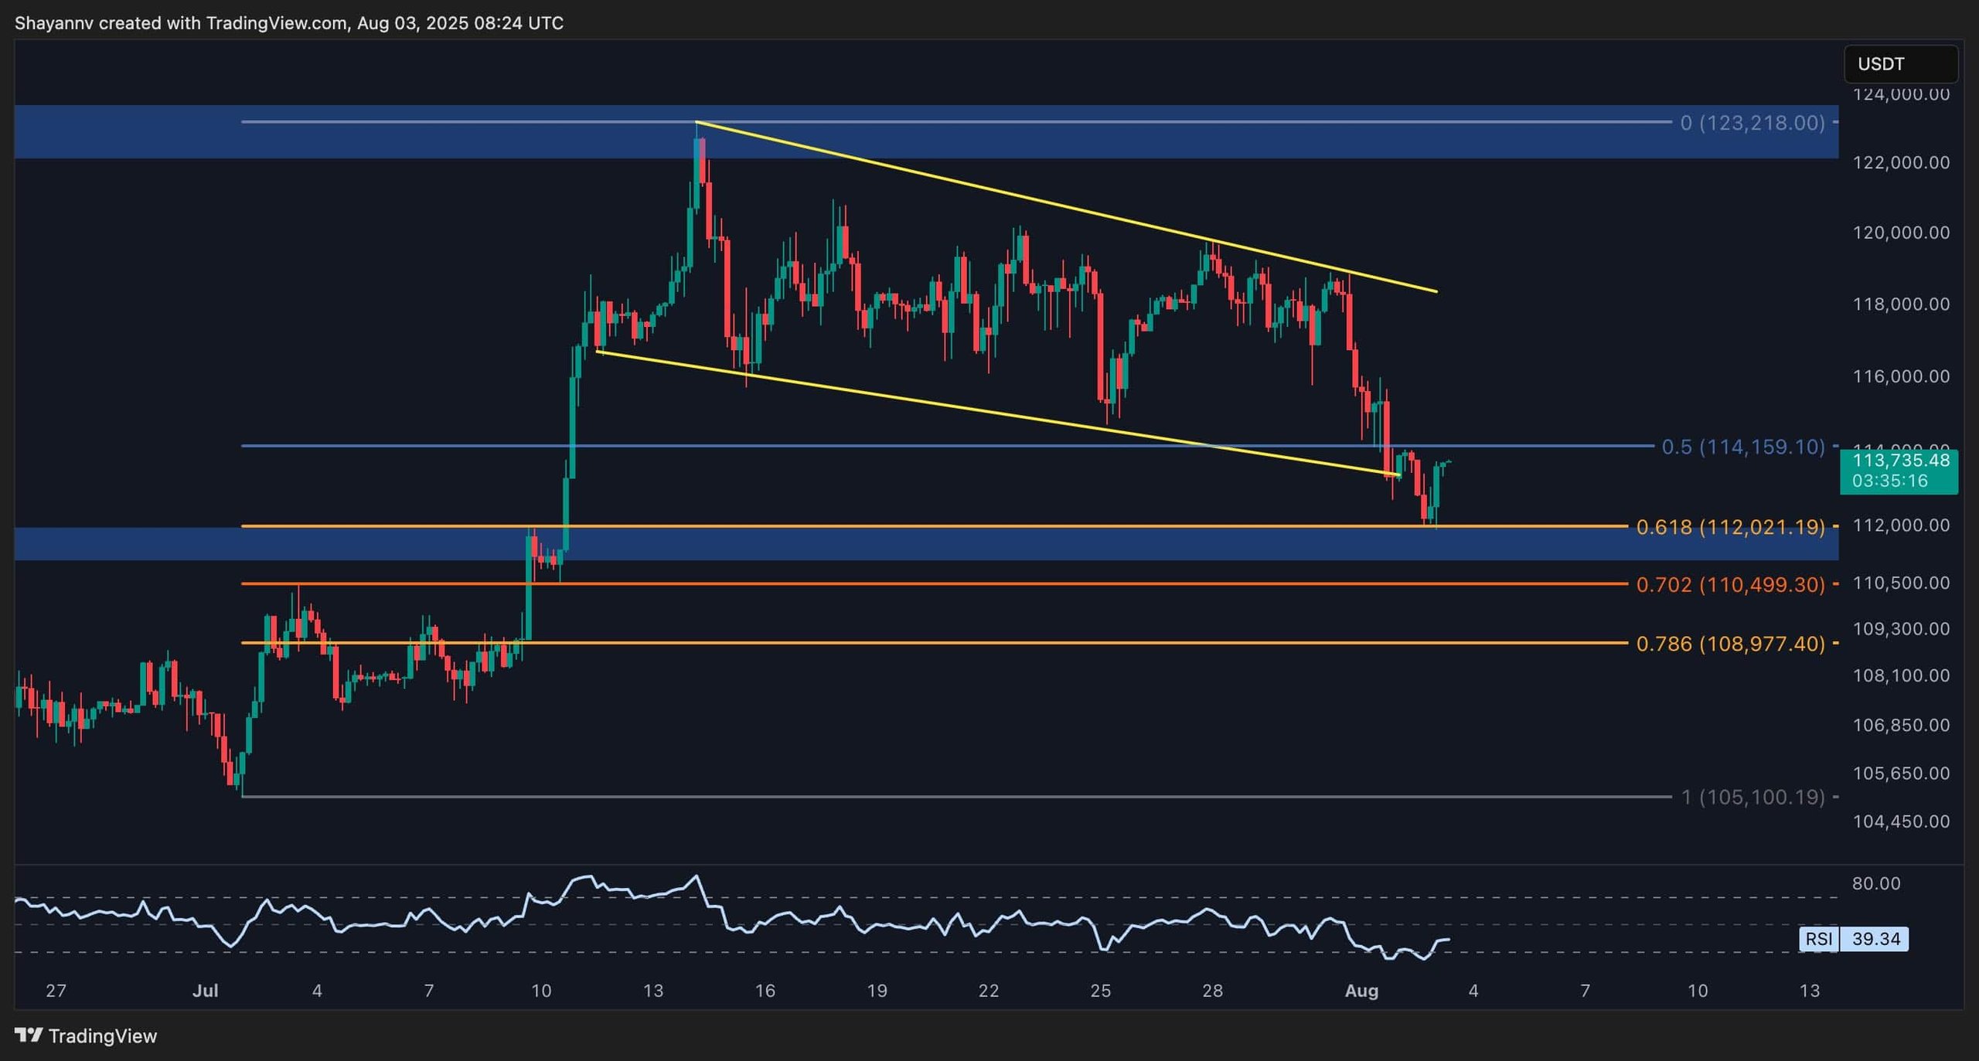This screenshot has height=1061, width=1979.
Task: Click the 120,000.00 price axis label
Action: point(1900,233)
